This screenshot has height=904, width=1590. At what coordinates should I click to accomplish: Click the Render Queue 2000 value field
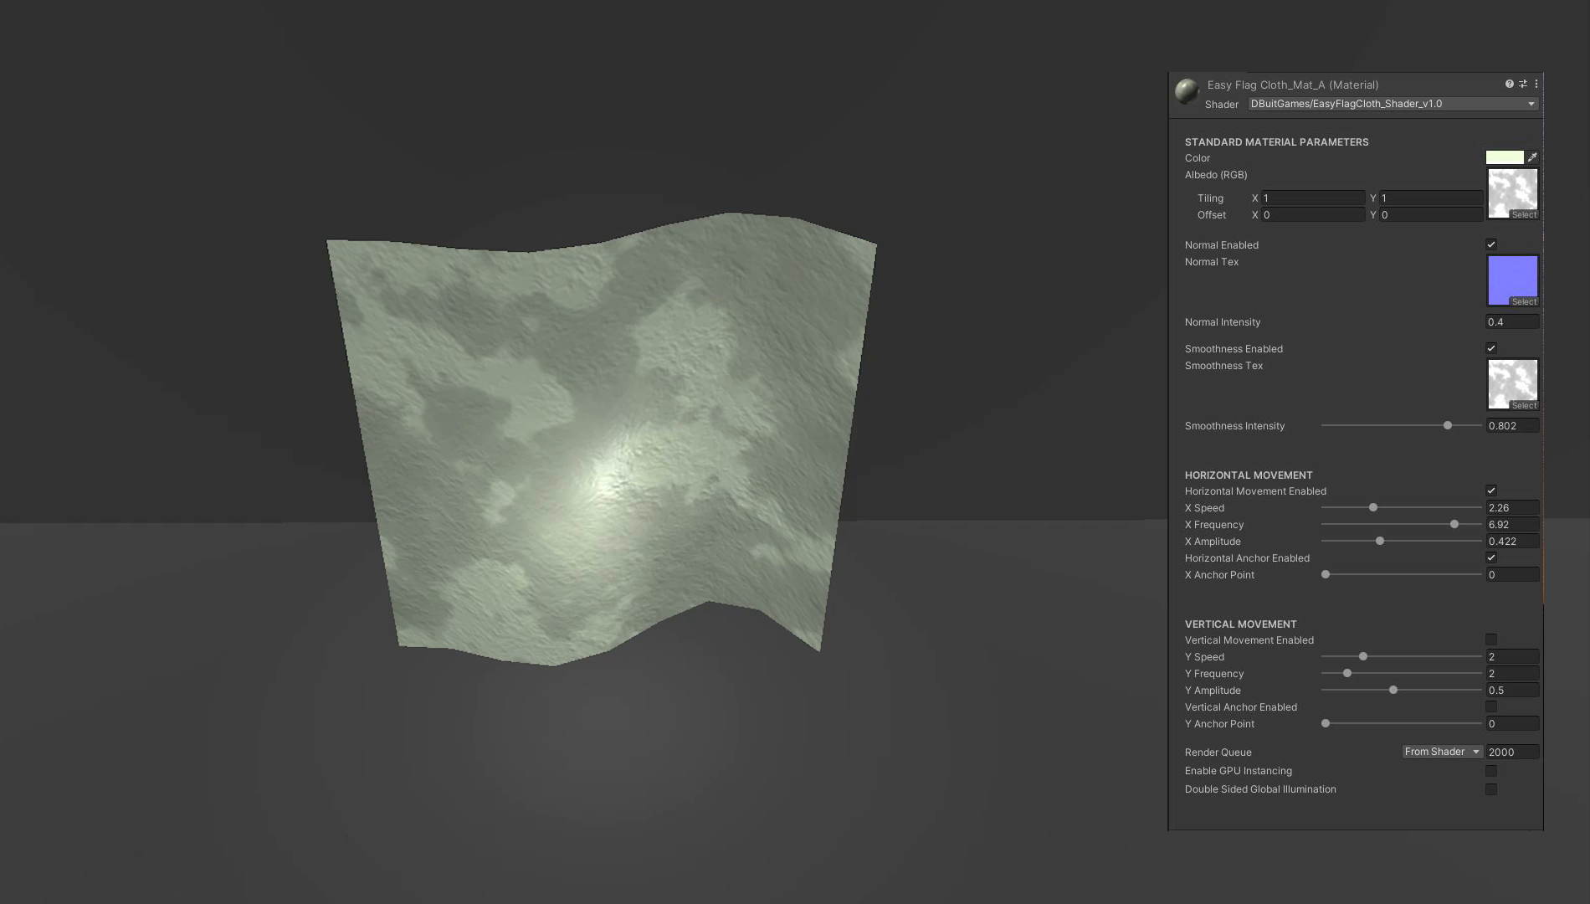coord(1512,752)
